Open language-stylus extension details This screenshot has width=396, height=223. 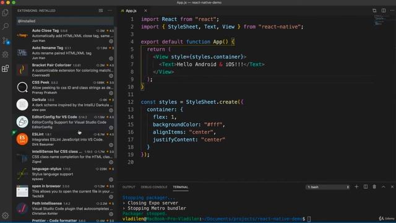point(64,174)
